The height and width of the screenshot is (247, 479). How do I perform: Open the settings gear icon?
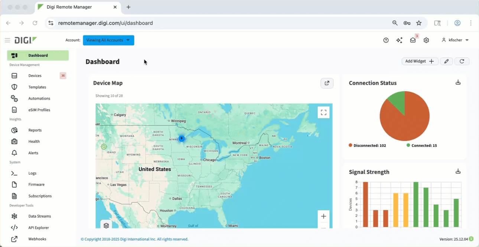426,40
